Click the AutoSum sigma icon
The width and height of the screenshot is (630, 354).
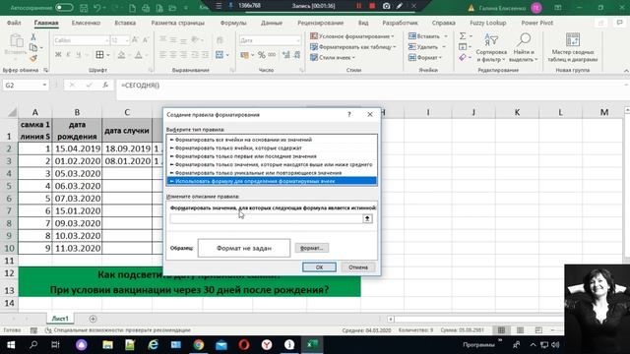coord(463,36)
